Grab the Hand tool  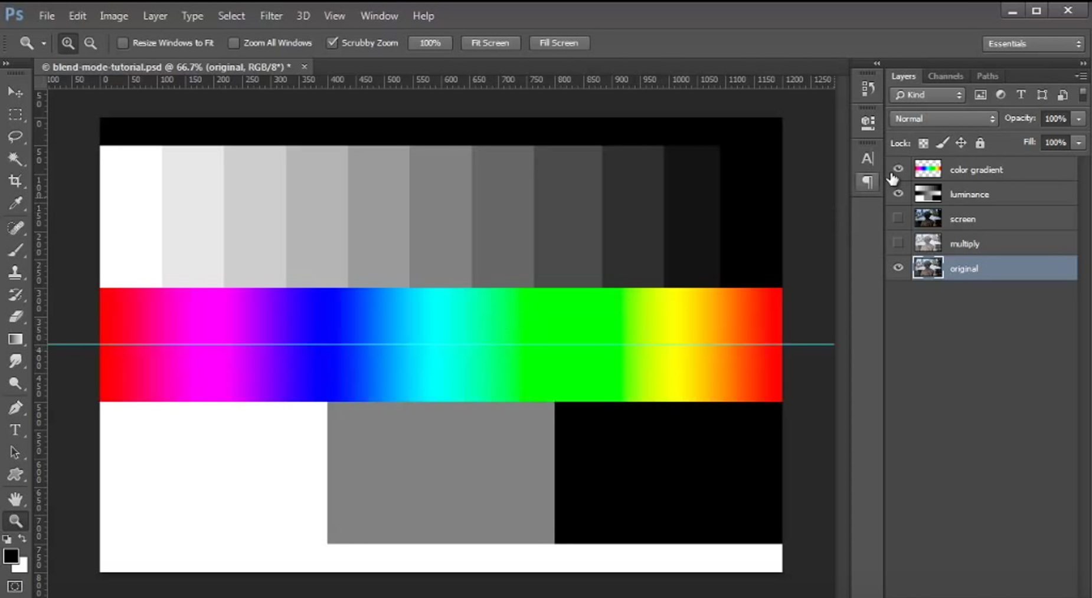click(x=15, y=498)
